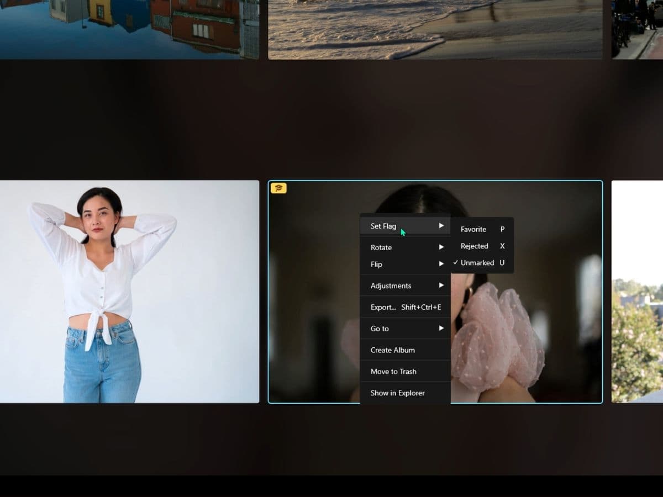Open the Set Flag submenu
663x497 pixels.
[x=405, y=226]
